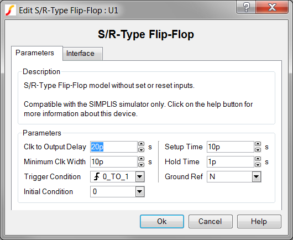Decrease Setup Time with the down arrow

[258, 150]
